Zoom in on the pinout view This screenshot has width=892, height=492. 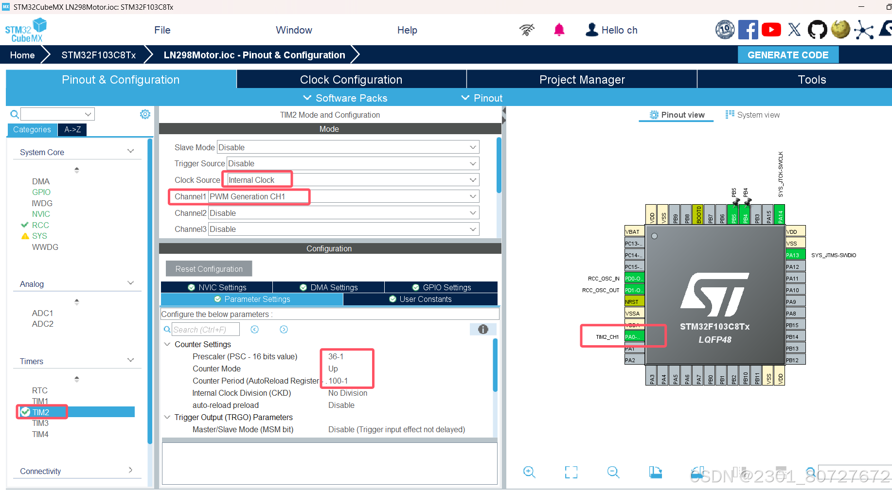(x=529, y=472)
